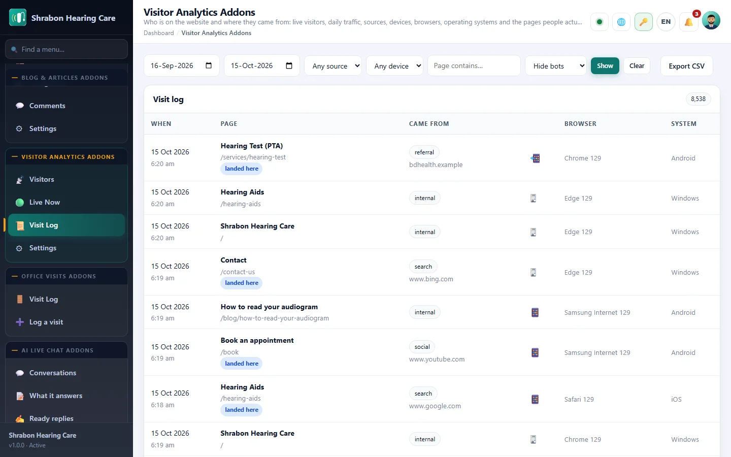The height and width of the screenshot is (457, 731).
Task: Go to Dashboard via breadcrumb link
Action: point(159,33)
